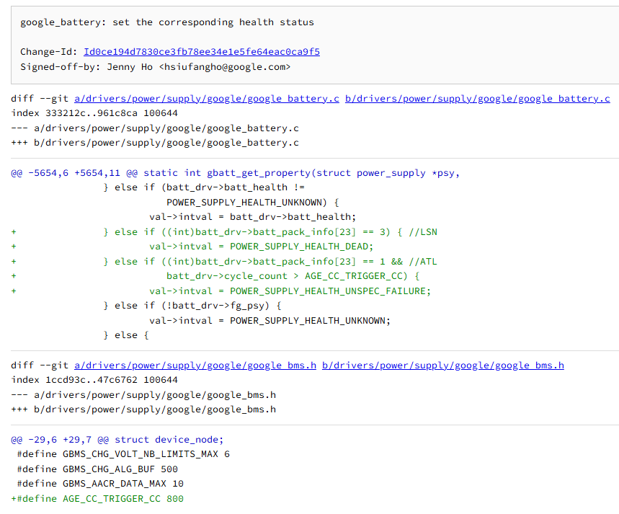Click the commit title about health status
Viewport: 619px width, 514px height.
pyautogui.click(x=167, y=22)
